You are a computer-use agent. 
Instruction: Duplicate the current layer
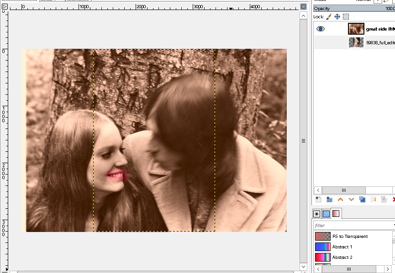pos(362,199)
